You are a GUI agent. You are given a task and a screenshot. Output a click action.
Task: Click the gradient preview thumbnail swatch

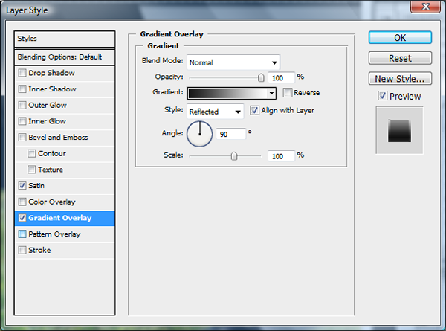pyautogui.click(x=399, y=130)
